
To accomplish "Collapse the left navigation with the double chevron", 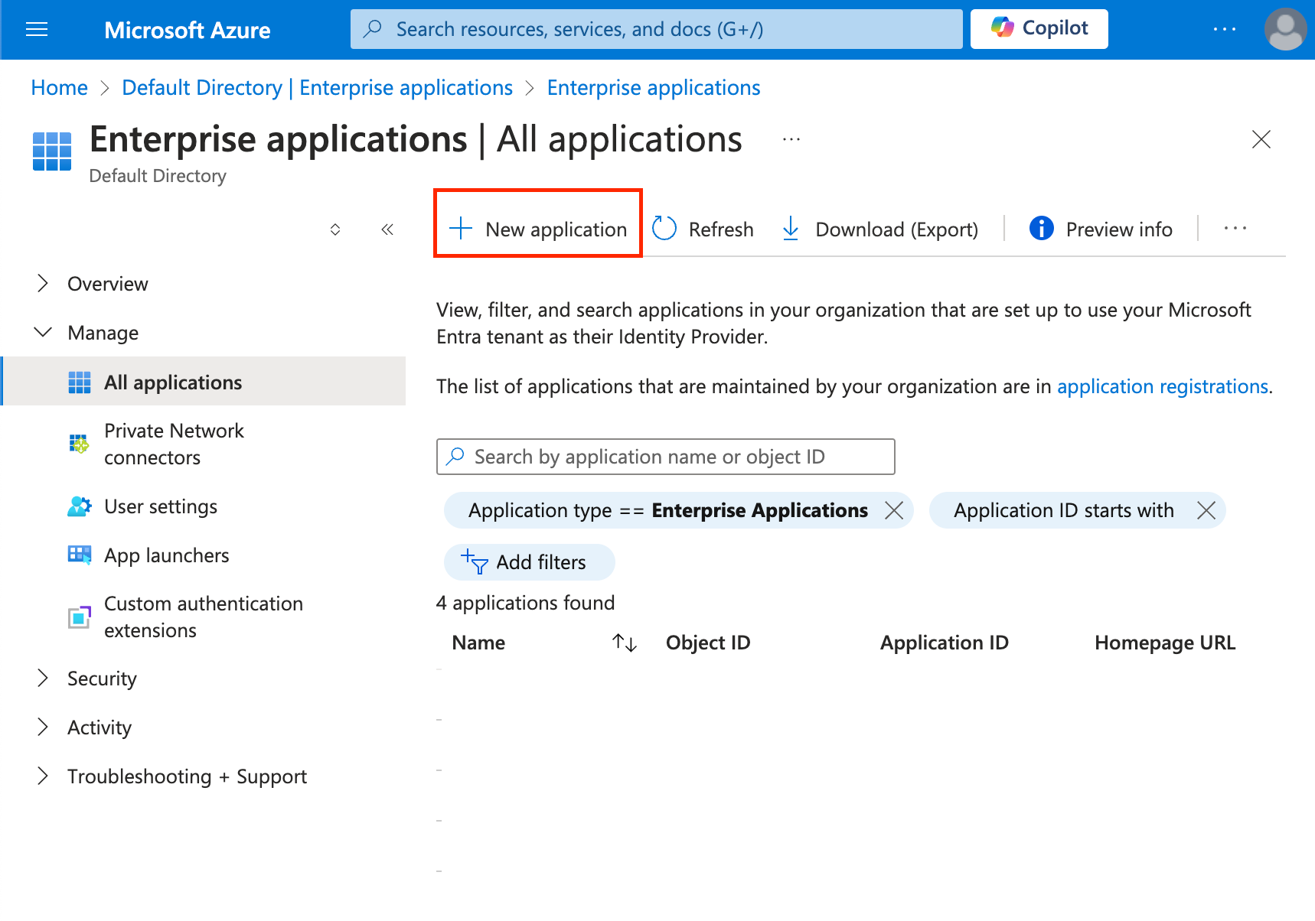I will pos(387,229).
